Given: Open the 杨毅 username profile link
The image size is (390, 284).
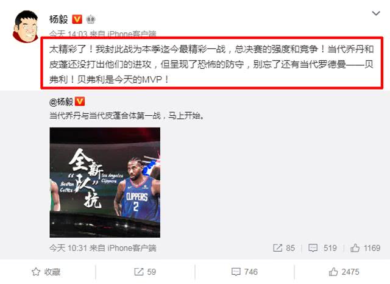Looking at the screenshot, I should (x=58, y=19).
